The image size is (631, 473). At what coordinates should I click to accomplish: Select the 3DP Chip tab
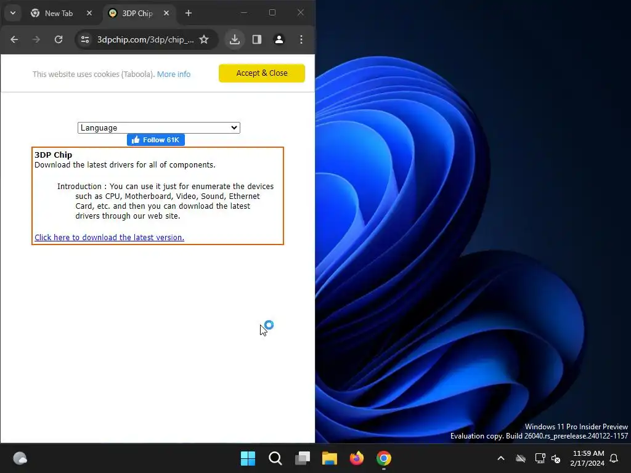click(x=137, y=14)
